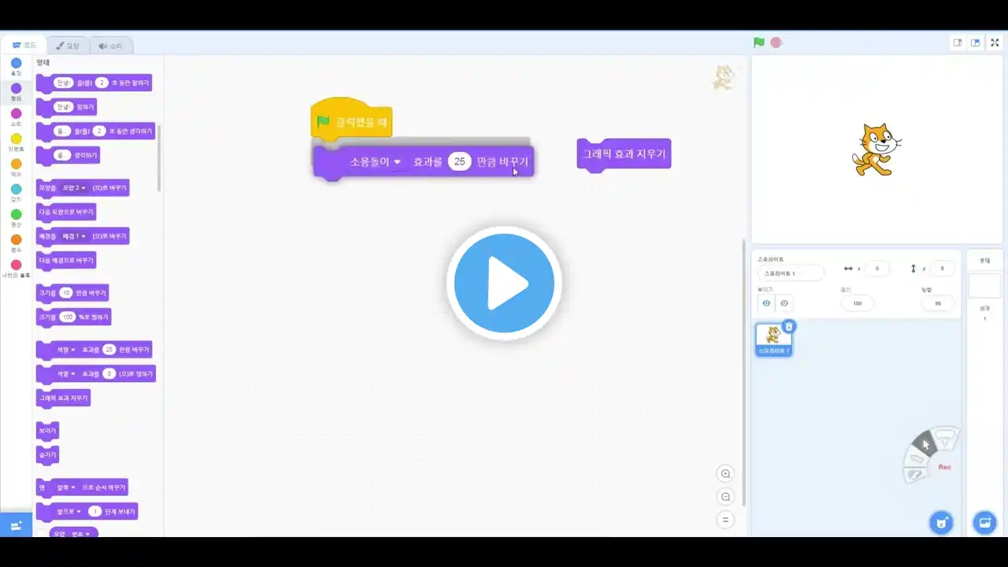Edit the 0 value in 색깔 정하기 block
Image resolution: width=1008 pixels, height=567 pixels.
click(109, 373)
